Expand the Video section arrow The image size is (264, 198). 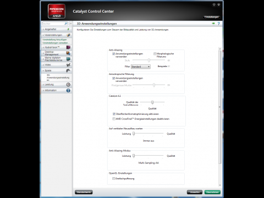tap(43, 65)
